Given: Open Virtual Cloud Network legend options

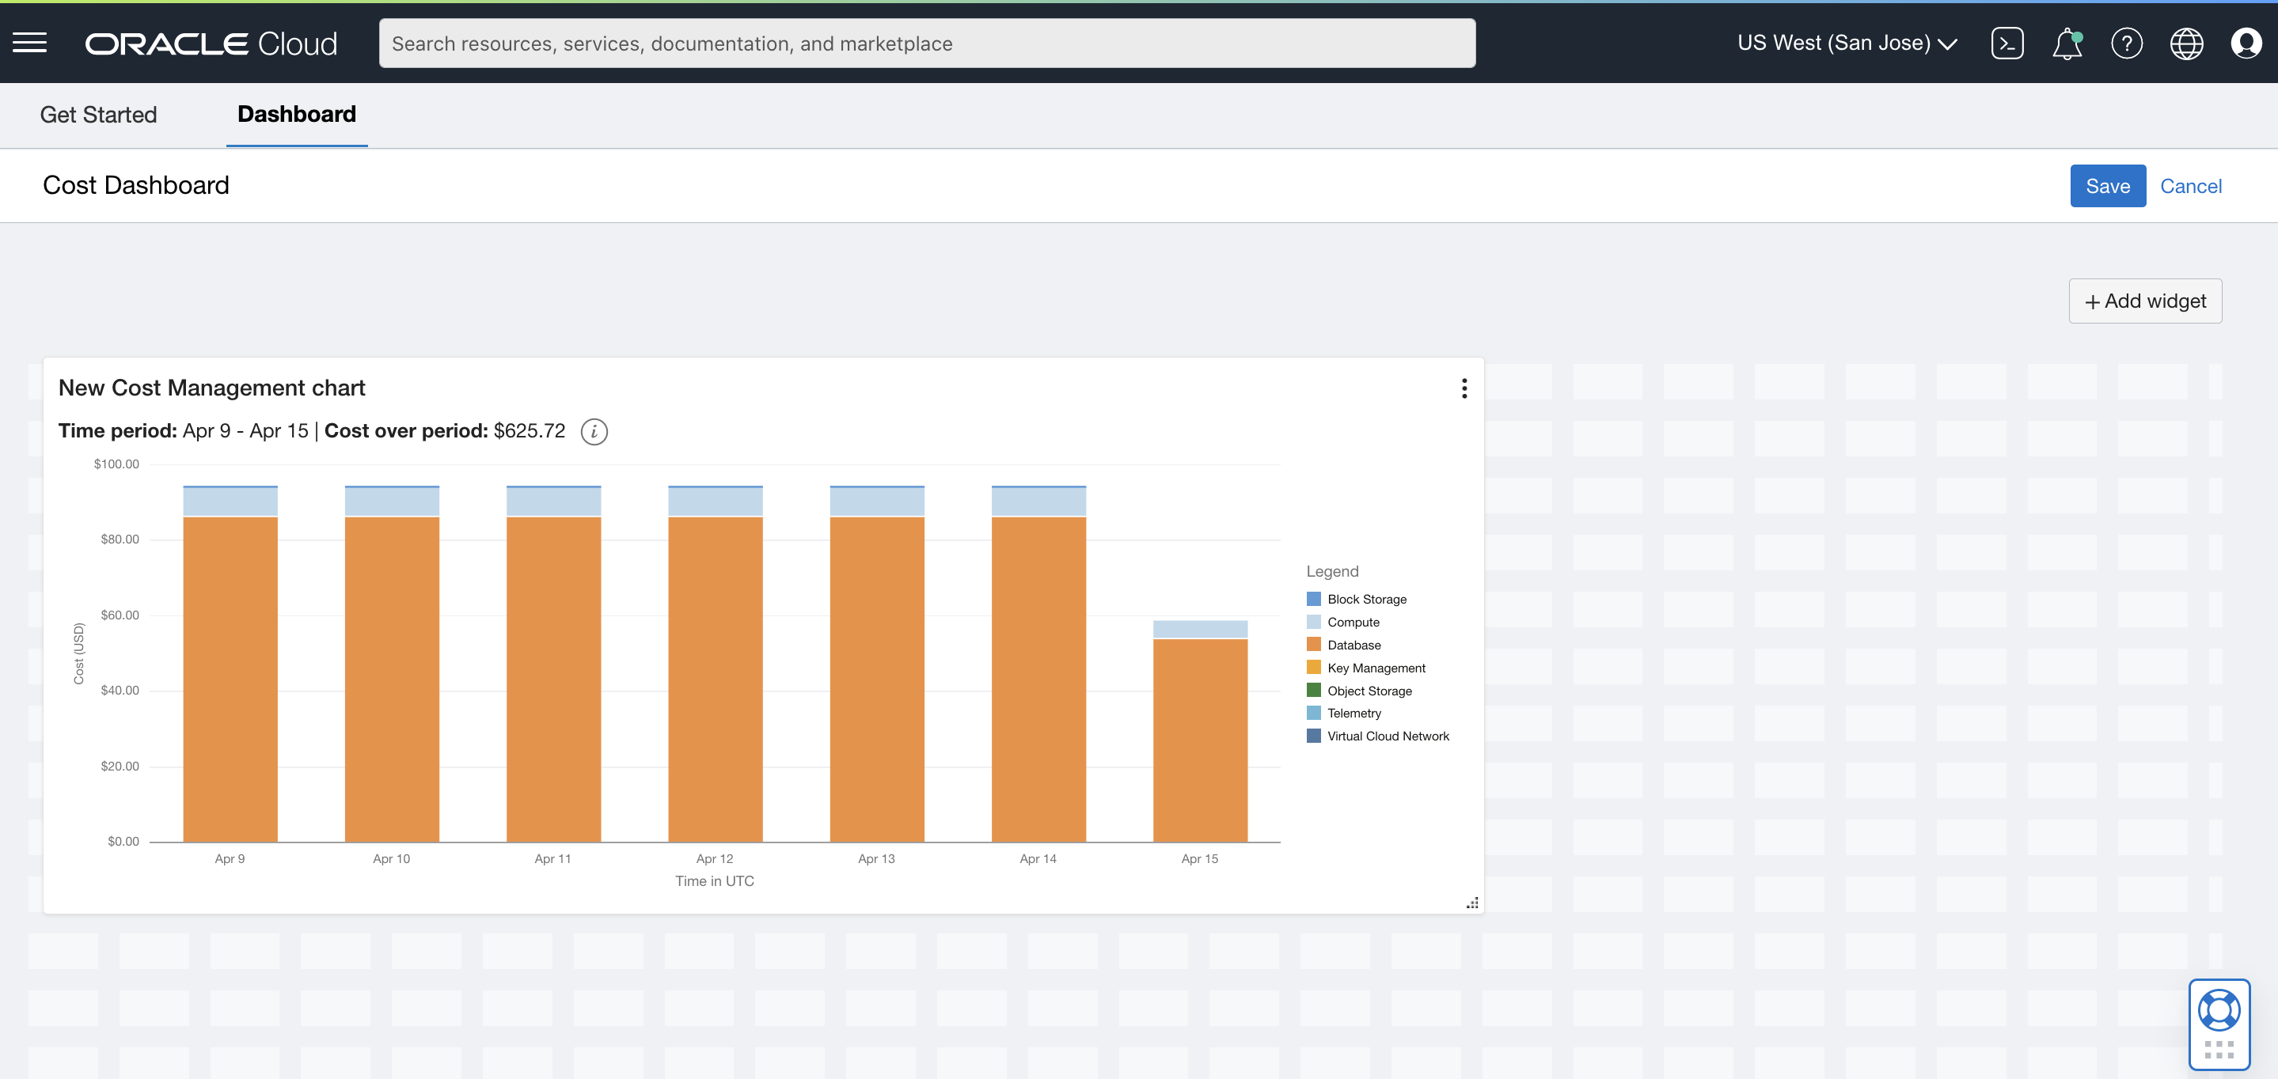Looking at the screenshot, I should click(x=1388, y=735).
